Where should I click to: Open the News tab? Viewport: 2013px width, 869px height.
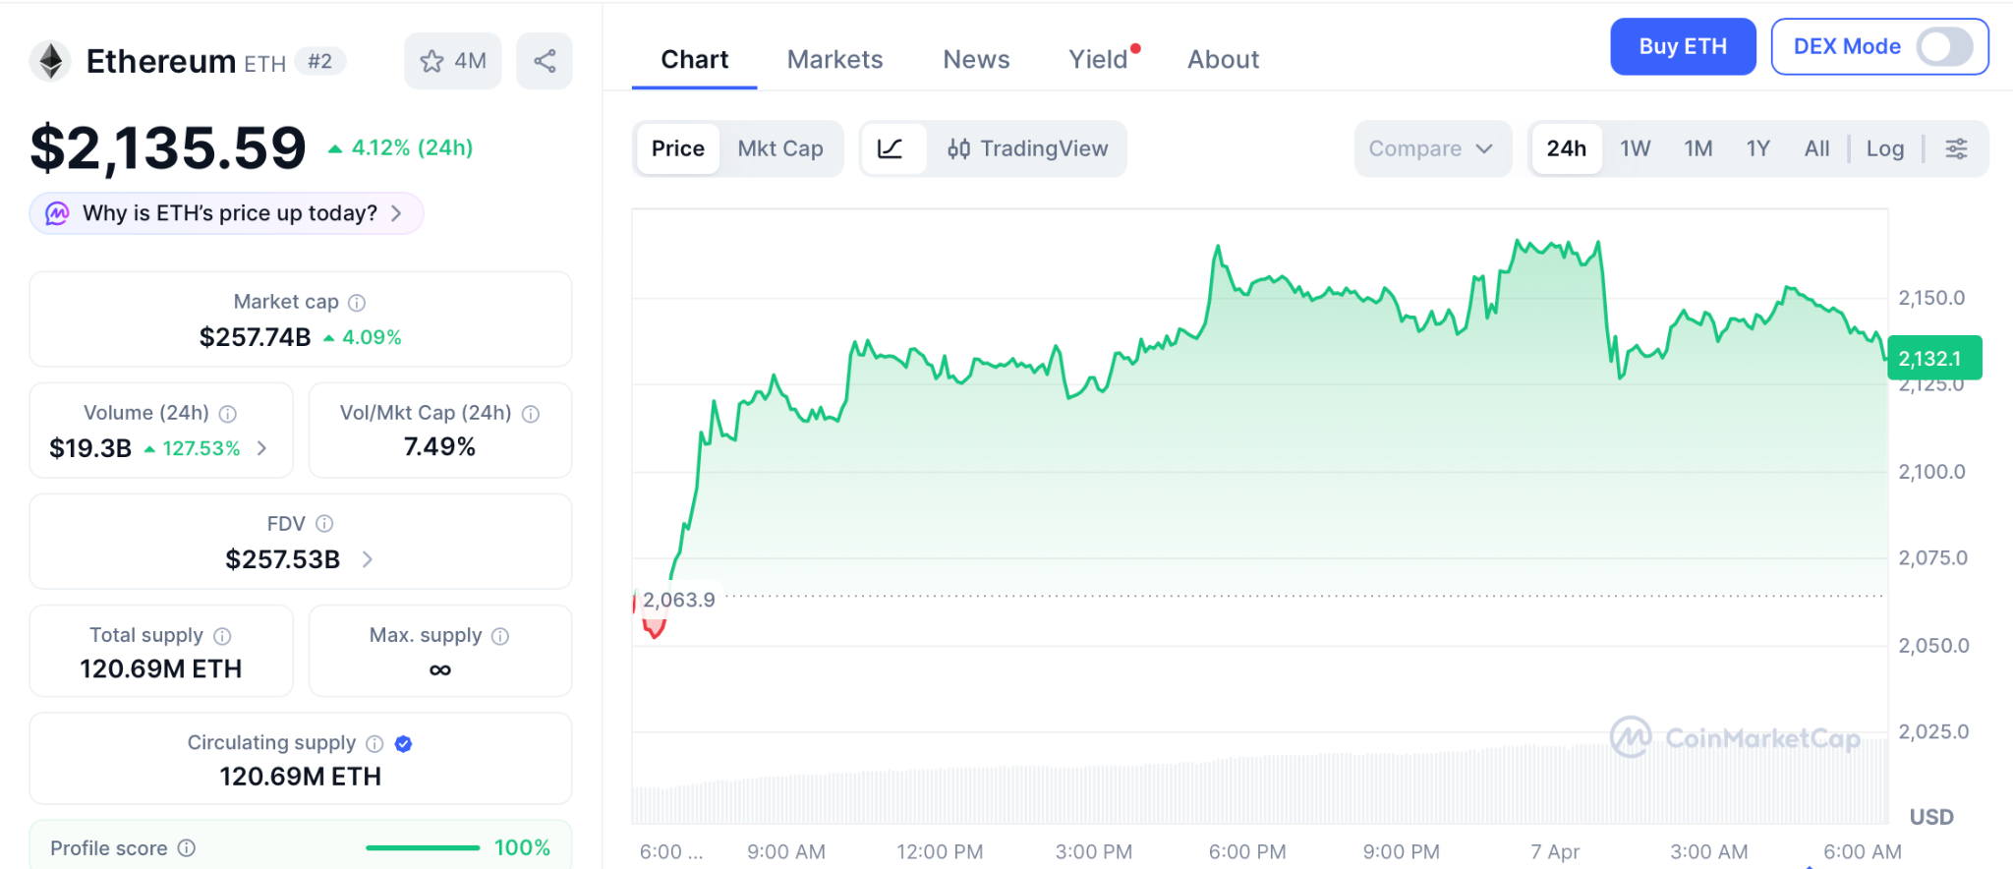tap(975, 60)
